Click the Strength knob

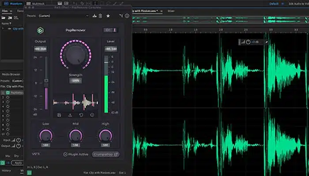coord(75,55)
